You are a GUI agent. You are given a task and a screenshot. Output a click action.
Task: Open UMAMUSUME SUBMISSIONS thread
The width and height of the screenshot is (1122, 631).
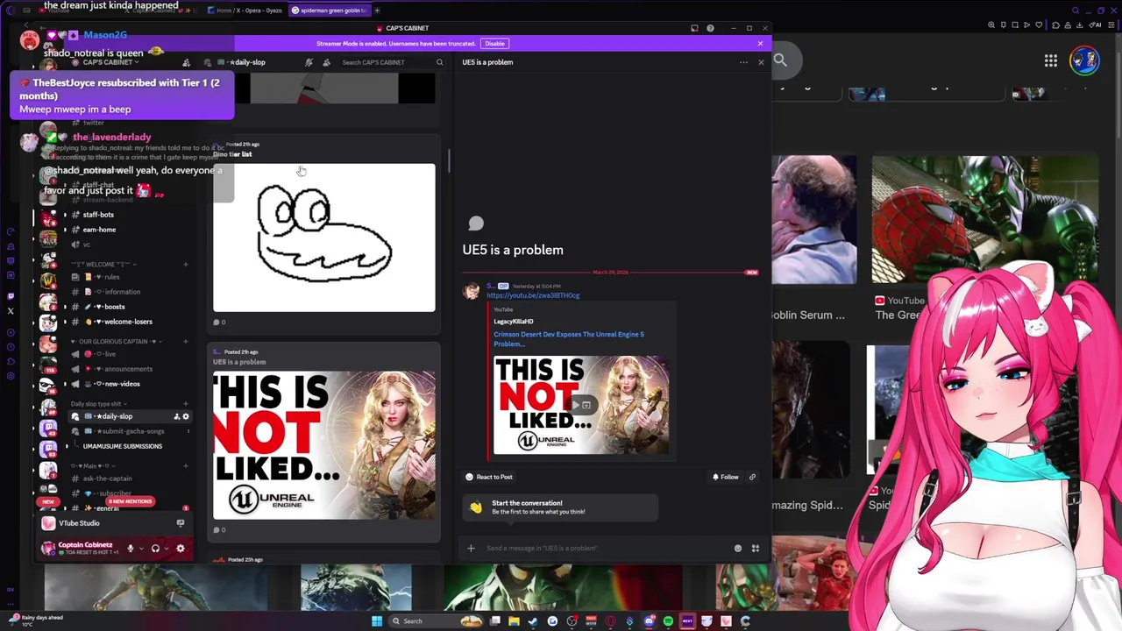[122, 446]
